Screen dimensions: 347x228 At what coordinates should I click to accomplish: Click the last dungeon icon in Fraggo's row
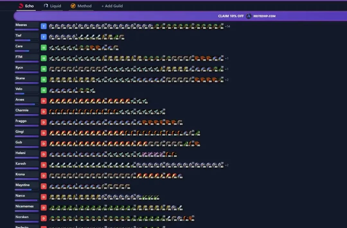[x=180, y=123]
